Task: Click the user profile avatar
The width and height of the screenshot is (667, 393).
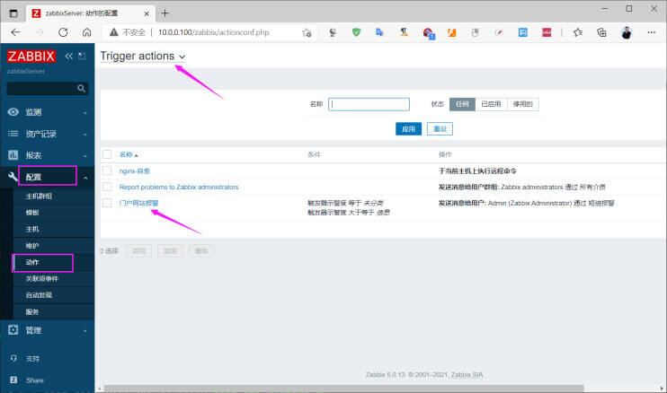Action: click(x=627, y=32)
